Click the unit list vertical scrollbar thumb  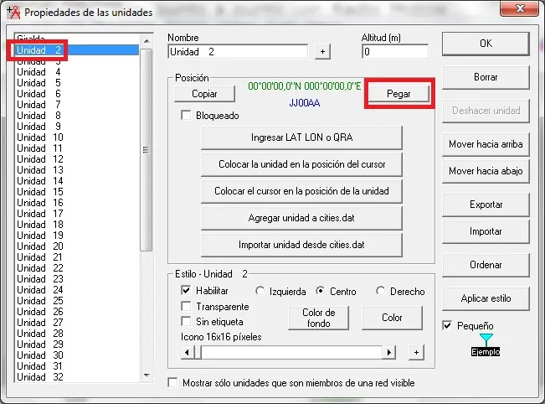pos(147,150)
